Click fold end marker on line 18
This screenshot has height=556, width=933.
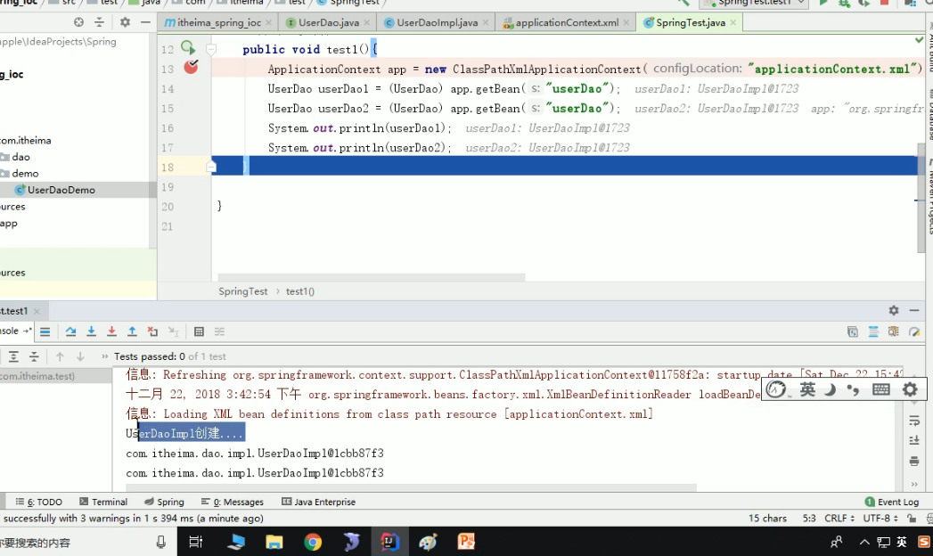pos(210,168)
